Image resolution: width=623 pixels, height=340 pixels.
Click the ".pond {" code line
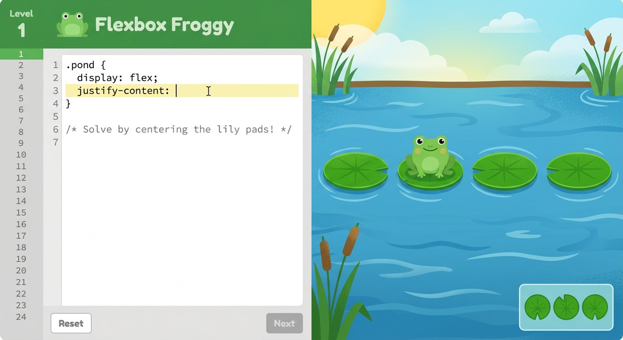click(x=86, y=65)
